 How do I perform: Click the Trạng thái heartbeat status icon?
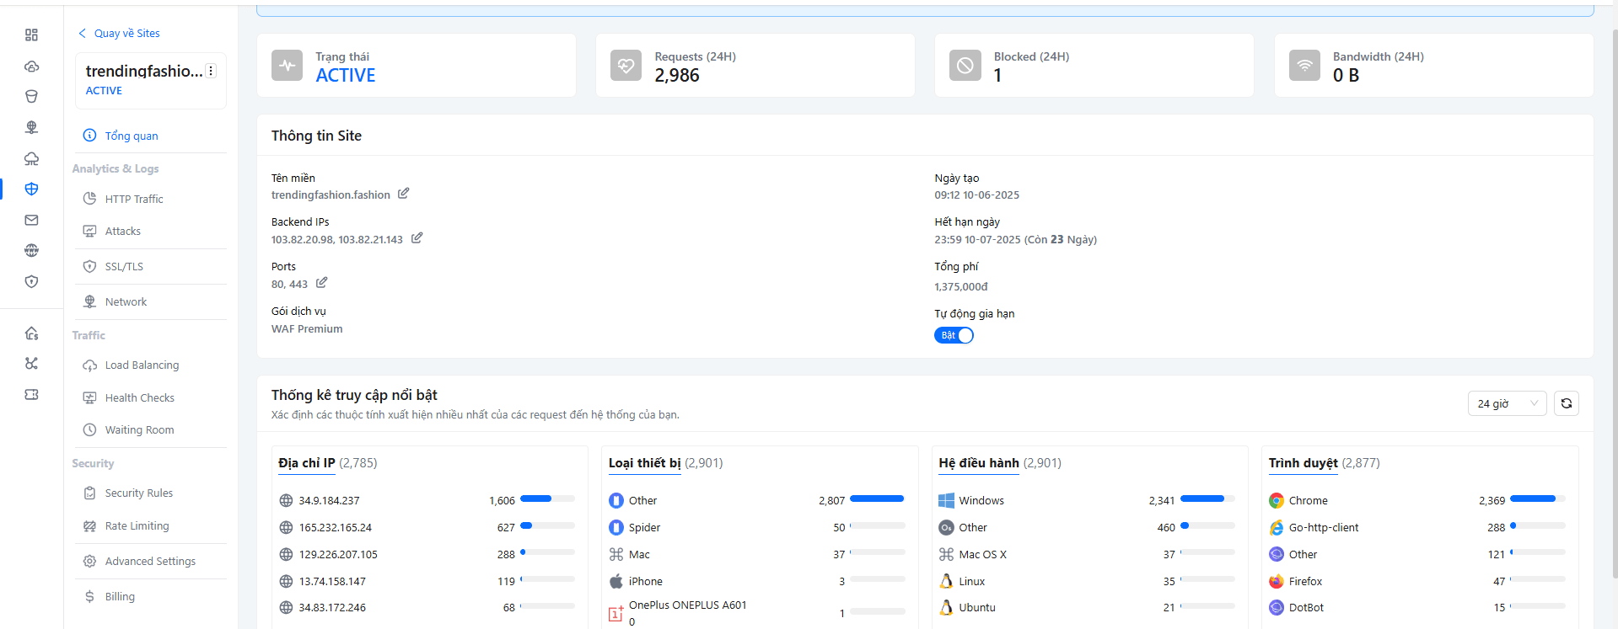pos(287,65)
